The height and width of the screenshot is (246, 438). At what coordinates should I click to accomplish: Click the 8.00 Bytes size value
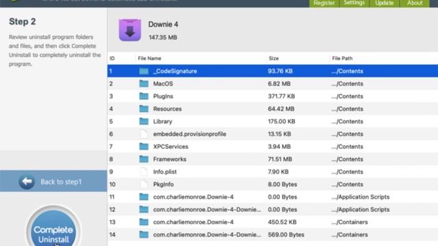[x=283, y=184]
